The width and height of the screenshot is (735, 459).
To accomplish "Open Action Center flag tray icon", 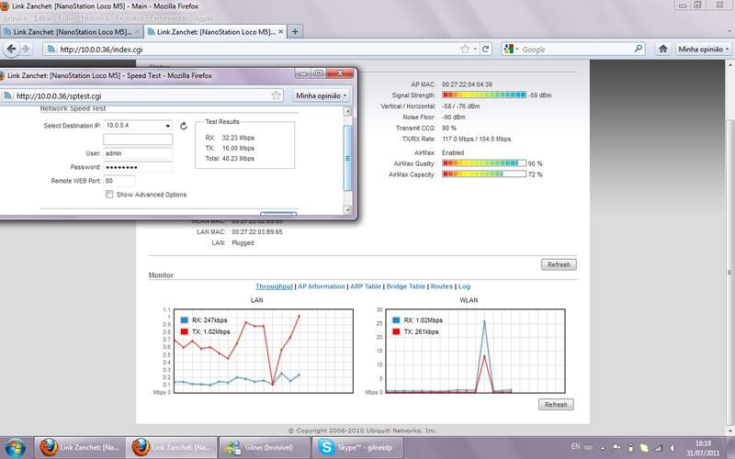I will tap(616, 448).
